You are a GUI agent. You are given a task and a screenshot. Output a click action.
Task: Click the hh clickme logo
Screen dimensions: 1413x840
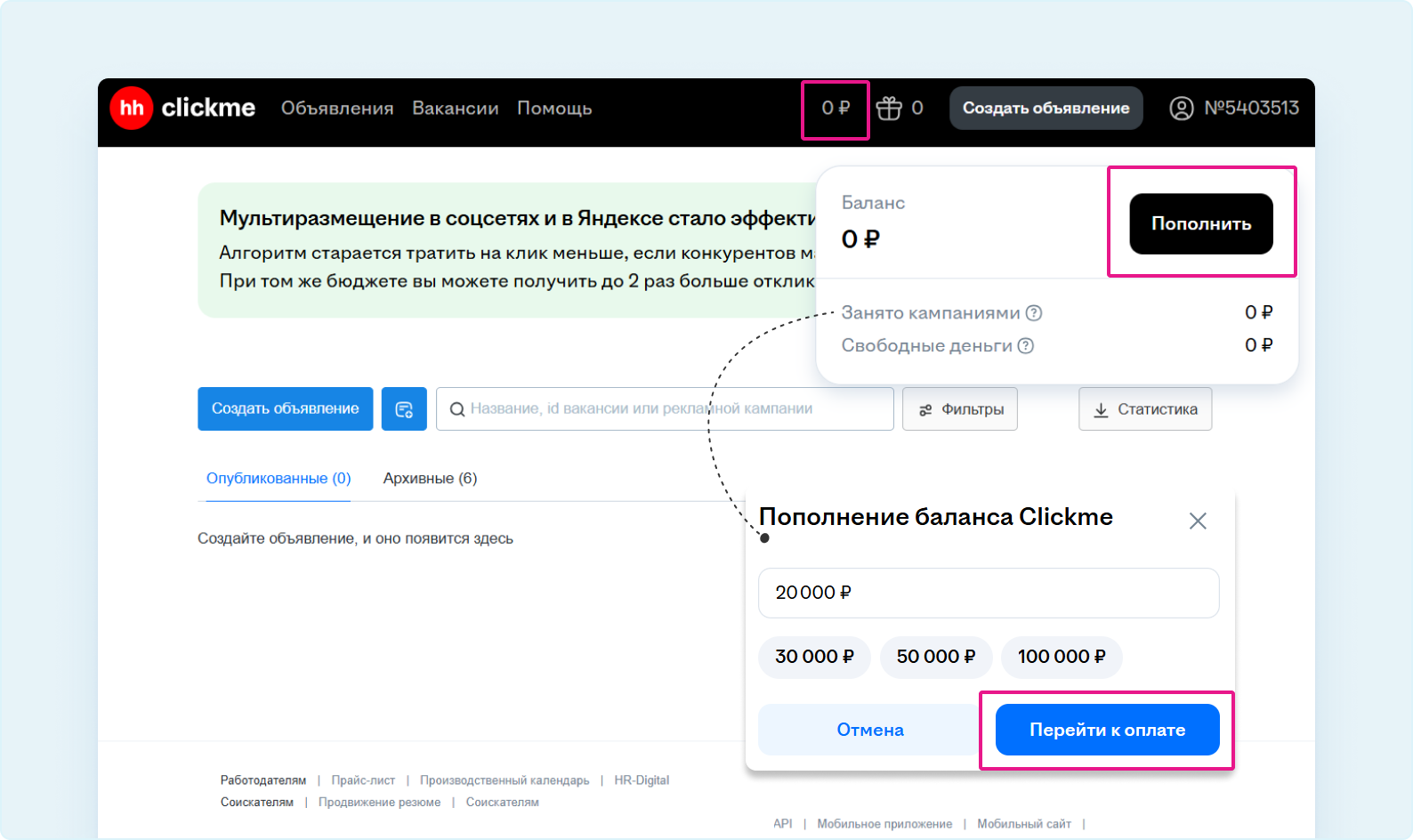(182, 108)
